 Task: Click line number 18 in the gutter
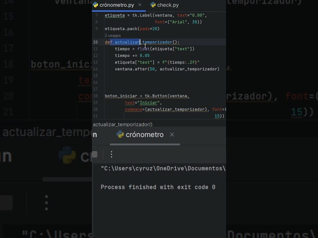95,96
